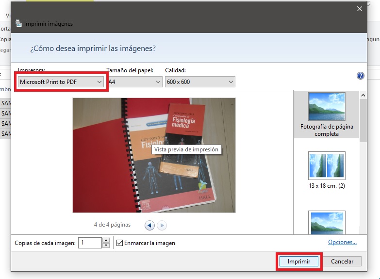Viewport: 380px width, 279px height.
Task: Click the printer icon in the dialog title
Action: (18, 23)
